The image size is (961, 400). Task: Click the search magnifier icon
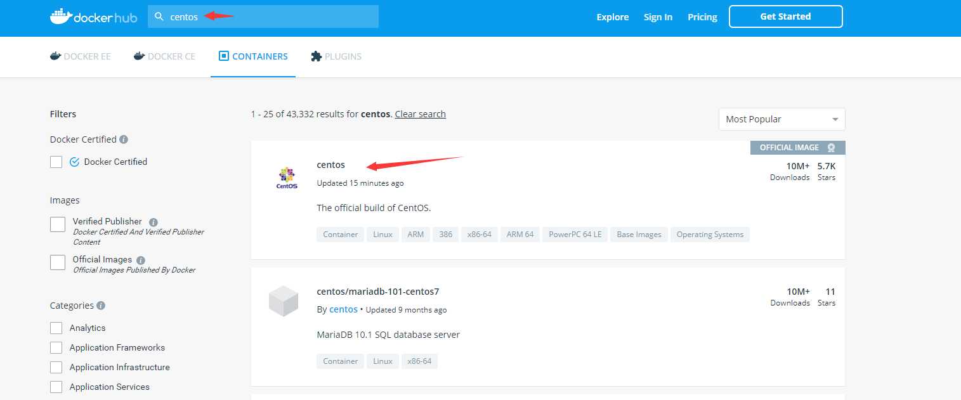click(159, 17)
